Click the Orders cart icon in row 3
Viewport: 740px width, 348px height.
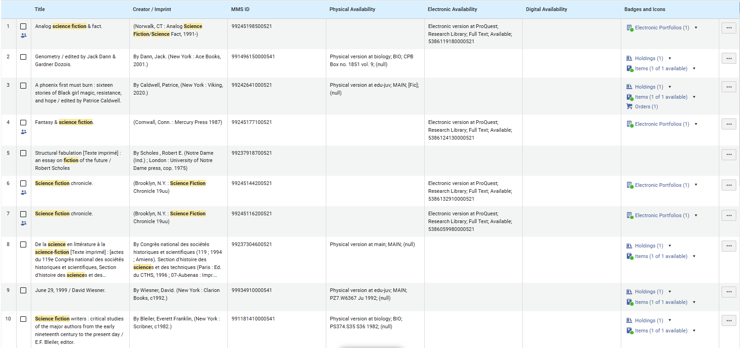click(629, 107)
